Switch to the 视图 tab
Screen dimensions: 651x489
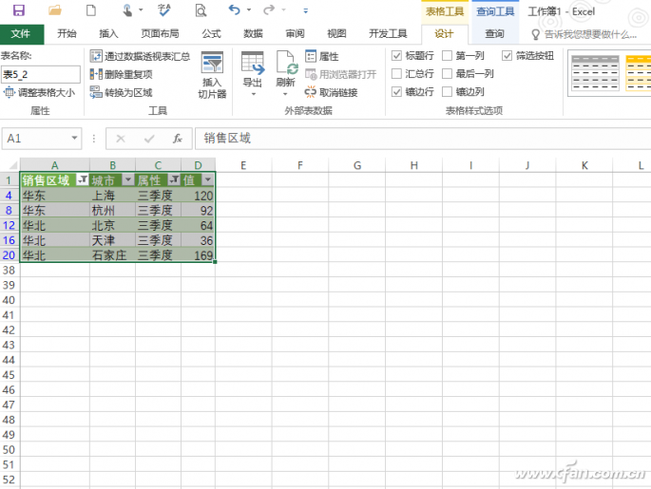click(x=336, y=34)
